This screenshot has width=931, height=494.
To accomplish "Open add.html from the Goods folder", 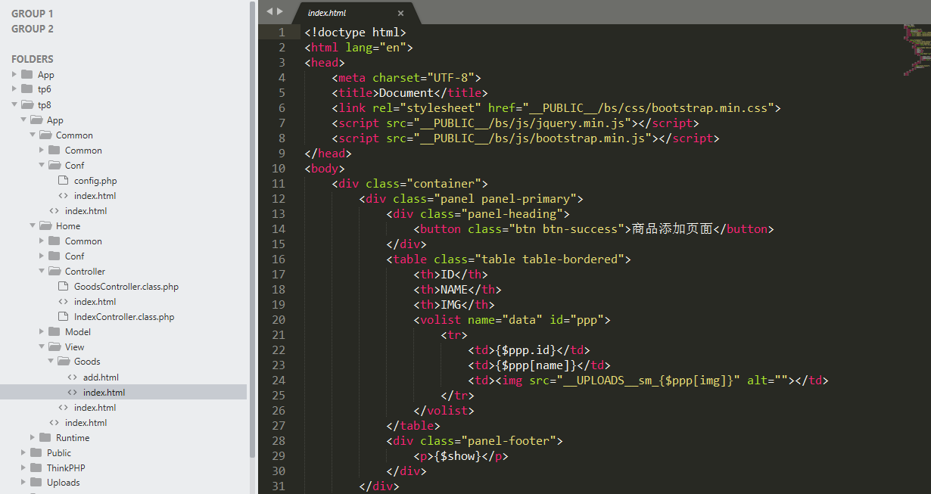I will tap(101, 377).
